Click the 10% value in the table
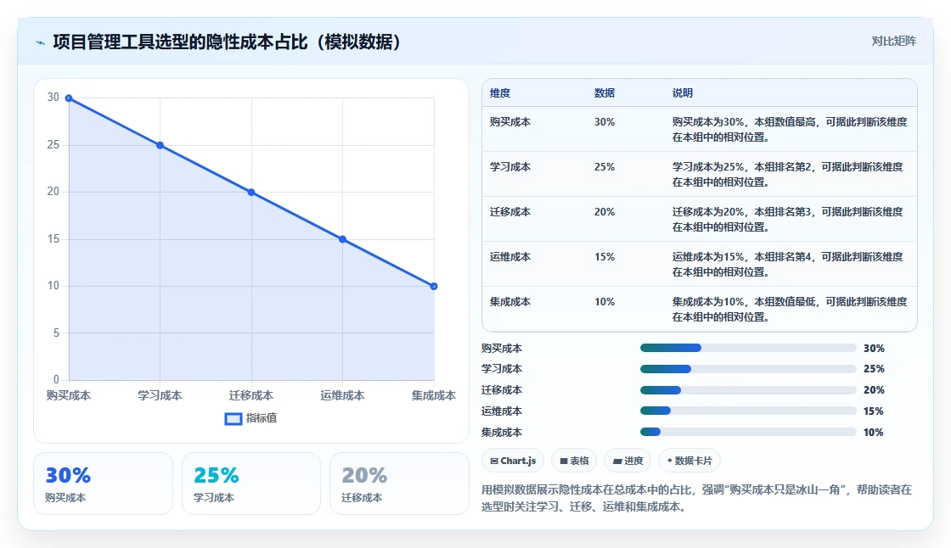The width and height of the screenshot is (951, 548). [605, 301]
